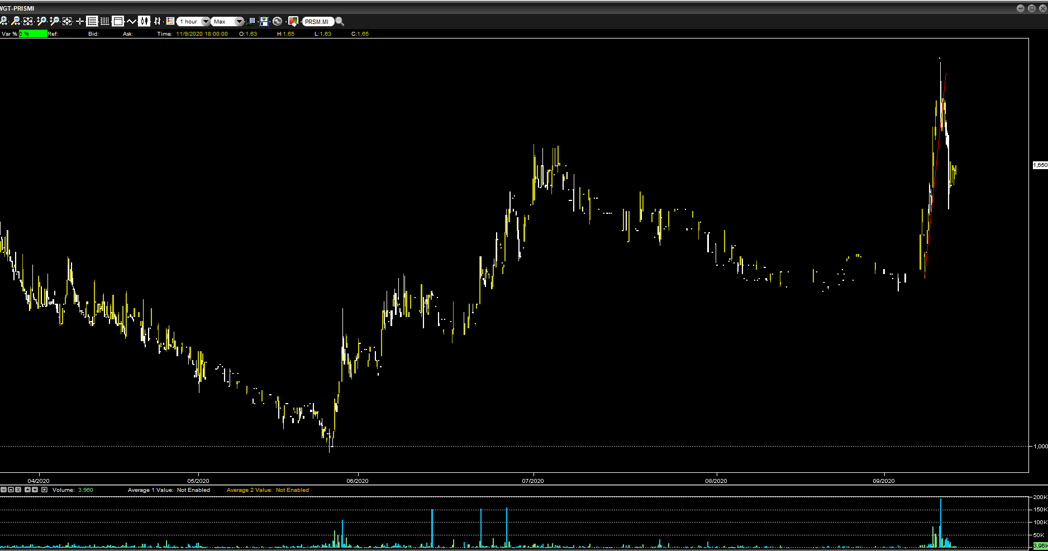This screenshot has width=1048, height=551.
Task: Open the 1 hour interval dropdown
Action: (205, 21)
